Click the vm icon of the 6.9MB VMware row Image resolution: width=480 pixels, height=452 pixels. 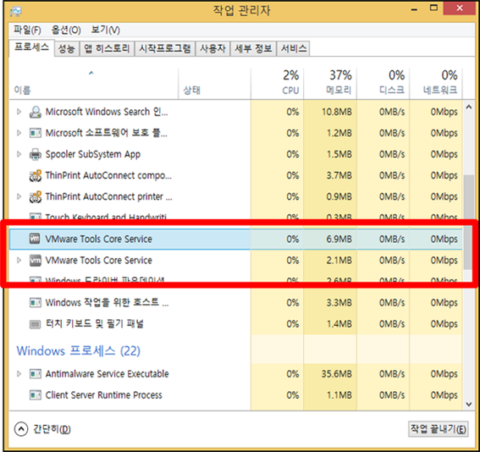[35, 239]
